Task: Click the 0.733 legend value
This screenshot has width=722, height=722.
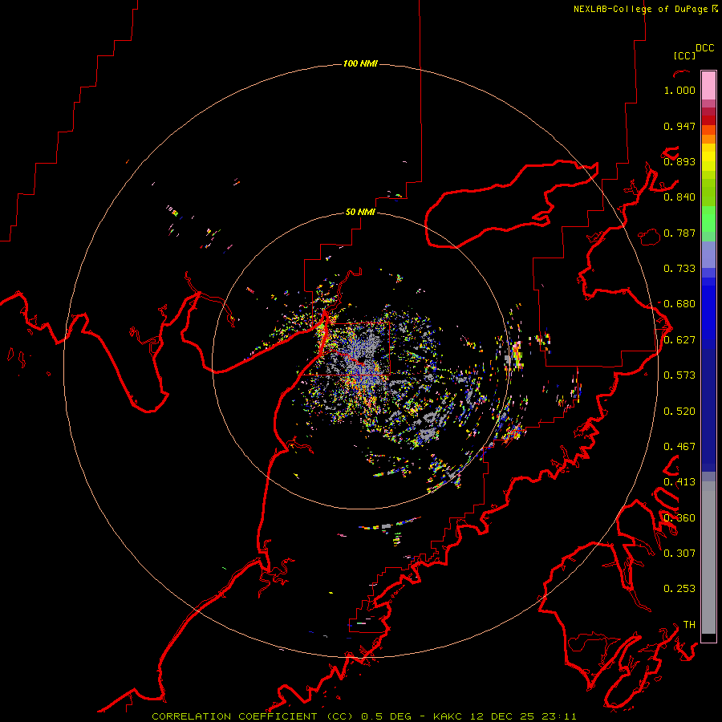Action: pos(679,269)
